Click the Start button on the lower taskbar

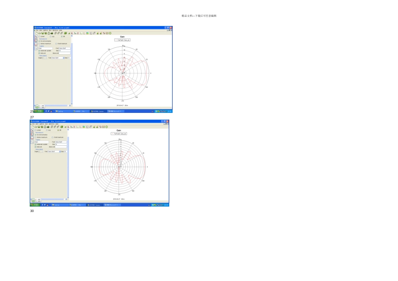[x=35, y=205]
